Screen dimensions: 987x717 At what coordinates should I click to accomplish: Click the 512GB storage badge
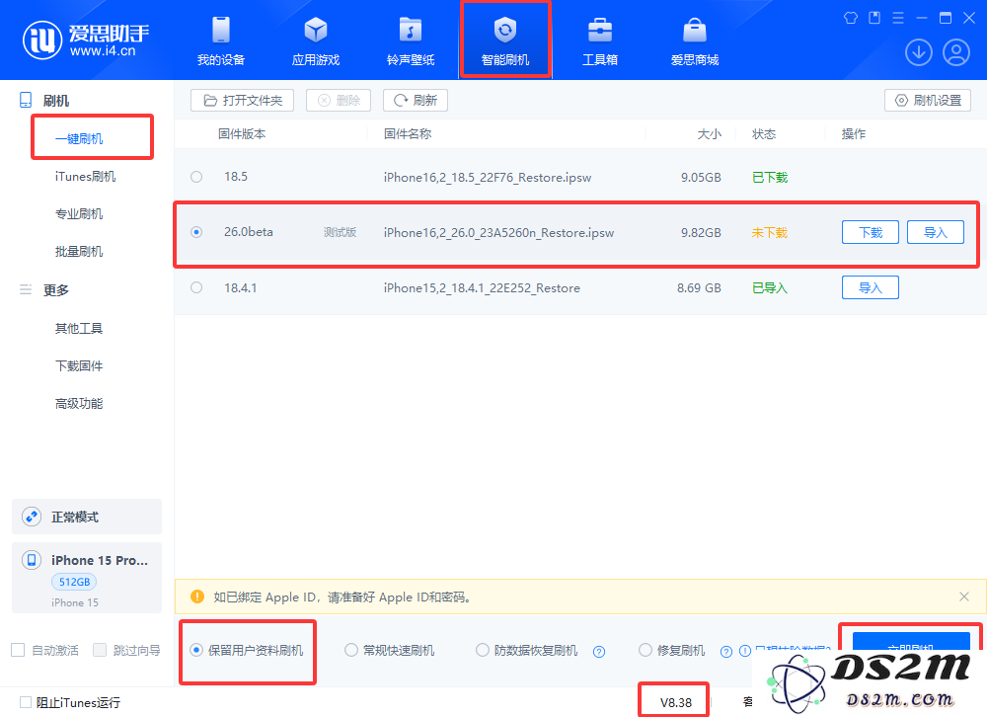coord(74,582)
